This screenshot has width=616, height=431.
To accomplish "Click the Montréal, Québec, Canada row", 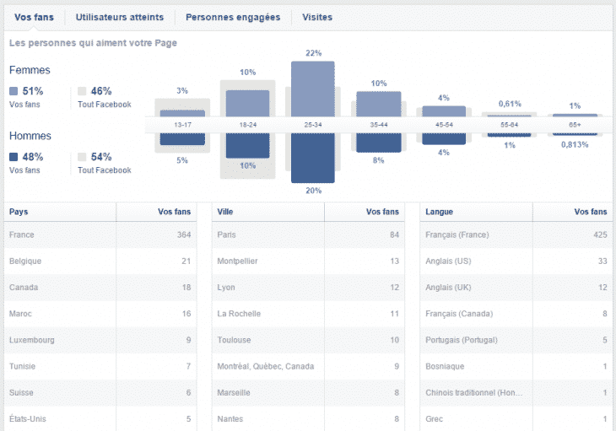I will click(x=308, y=366).
